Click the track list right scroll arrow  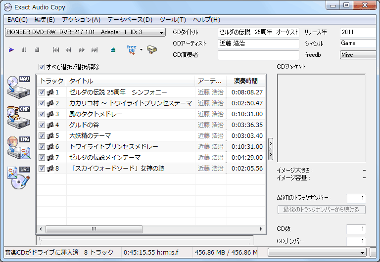click(261, 229)
